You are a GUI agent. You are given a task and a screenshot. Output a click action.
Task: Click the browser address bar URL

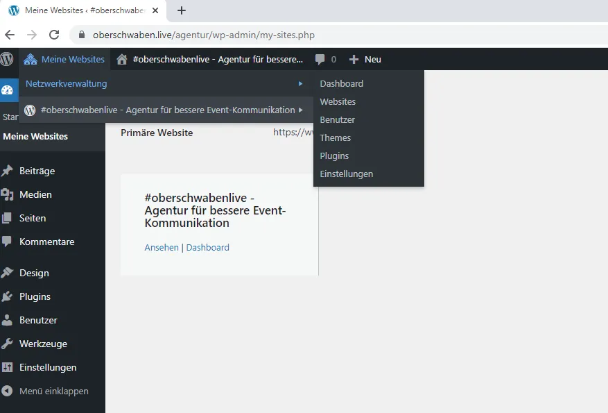(x=204, y=35)
